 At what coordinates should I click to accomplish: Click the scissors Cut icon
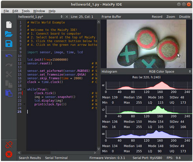click(x=9, y=74)
